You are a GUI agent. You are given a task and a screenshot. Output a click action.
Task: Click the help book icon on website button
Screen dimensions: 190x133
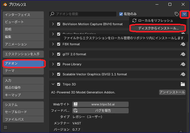tap(76, 104)
